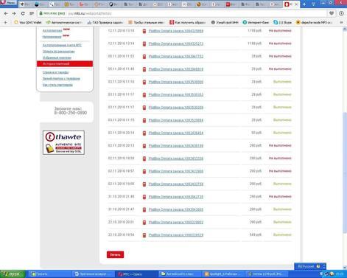Open the Opera menu button
Image resolution: width=347 pixels, height=278 pixels.
coord(8,3)
